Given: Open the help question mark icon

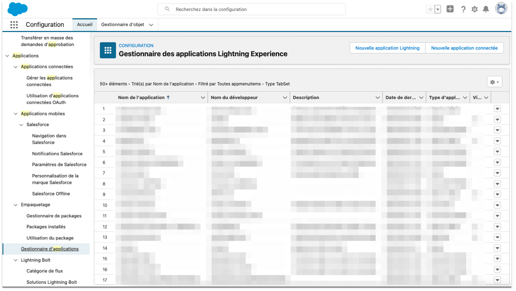Looking at the screenshot, I should pyautogui.click(x=463, y=9).
